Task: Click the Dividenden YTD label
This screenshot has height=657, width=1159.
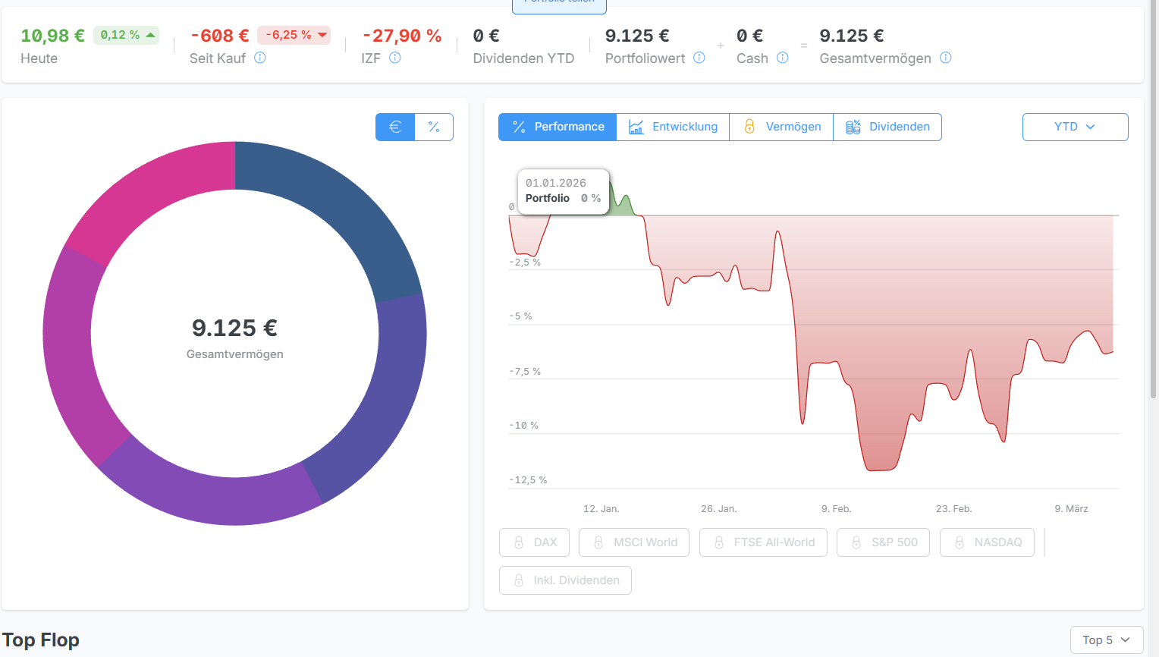Action: click(x=523, y=58)
